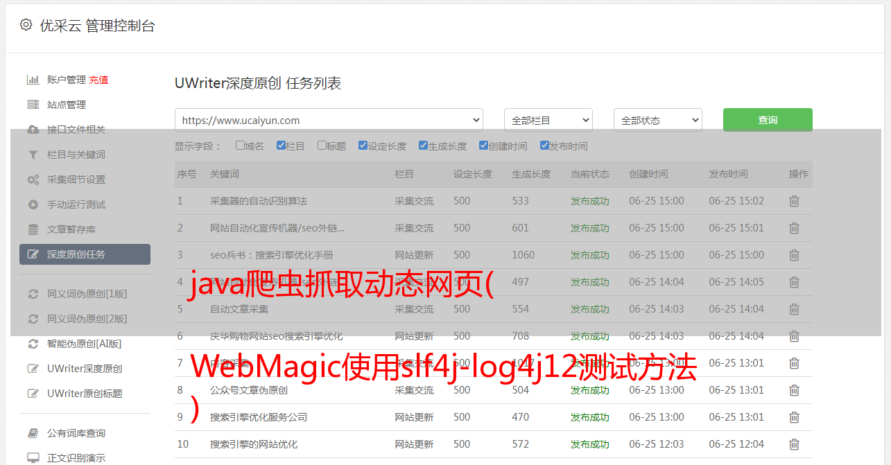The width and height of the screenshot is (891, 465).
Task: Click the red 充值 link
Action: [98, 80]
